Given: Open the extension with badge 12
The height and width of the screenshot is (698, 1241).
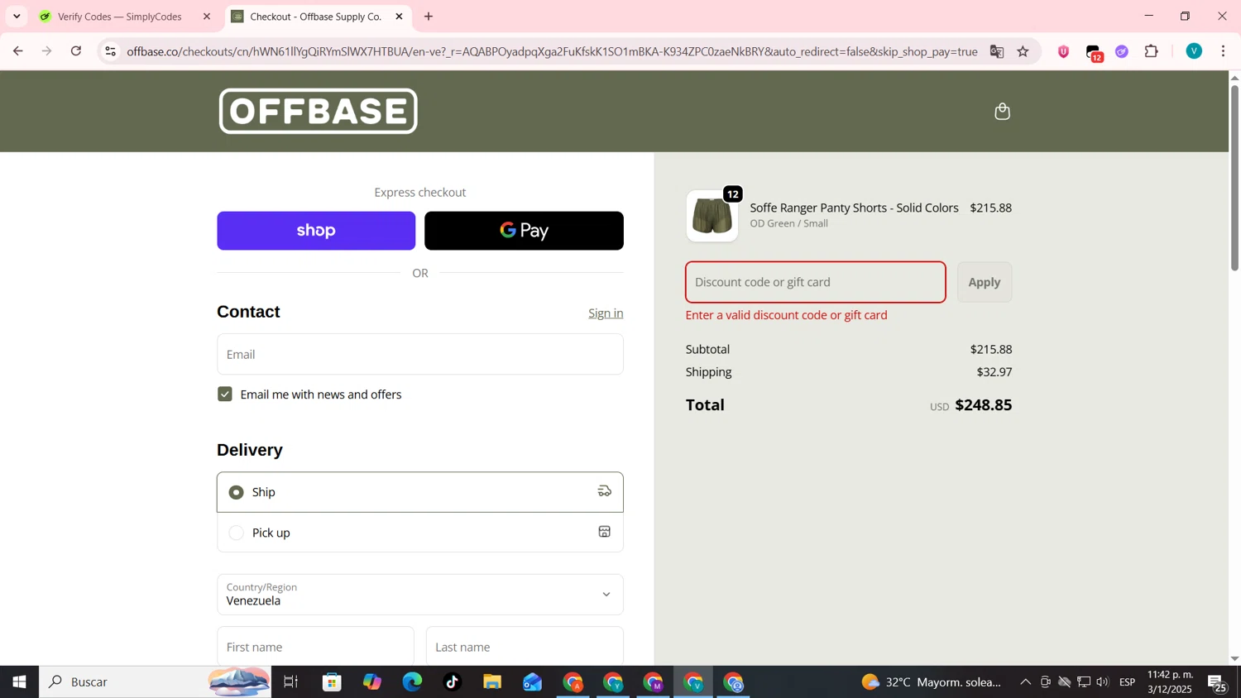Looking at the screenshot, I should 1094,53.
